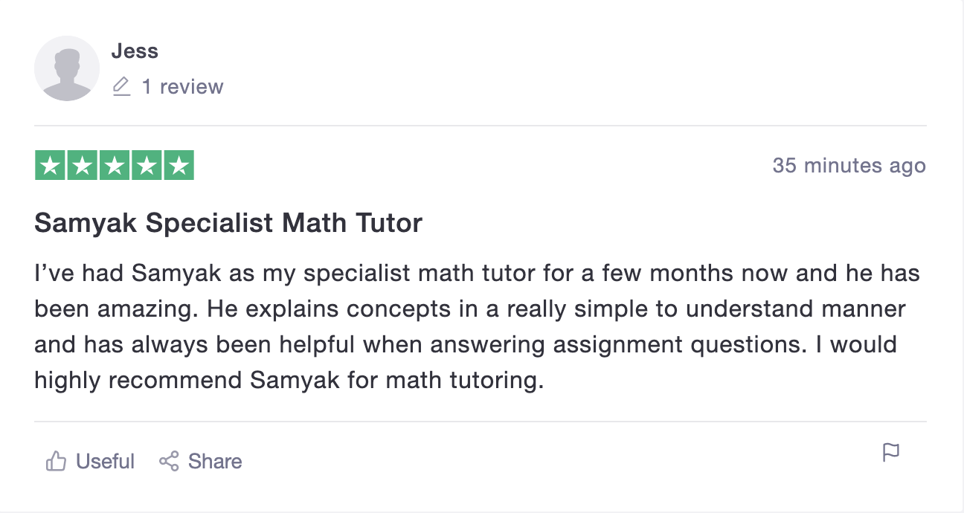The image size is (964, 513).
Task: Click the '35 minutes ago' timestamp
Action: (849, 165)
